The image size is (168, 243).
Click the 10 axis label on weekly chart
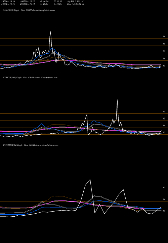point(164,133)
